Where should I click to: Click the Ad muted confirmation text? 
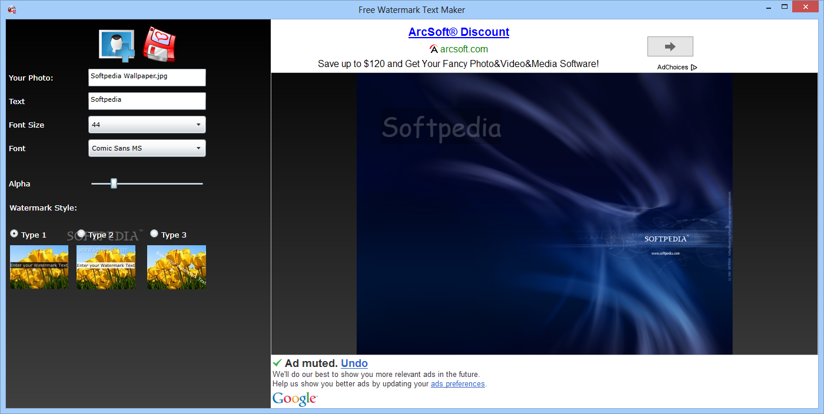pyautogui.click(x=311, y=363)
